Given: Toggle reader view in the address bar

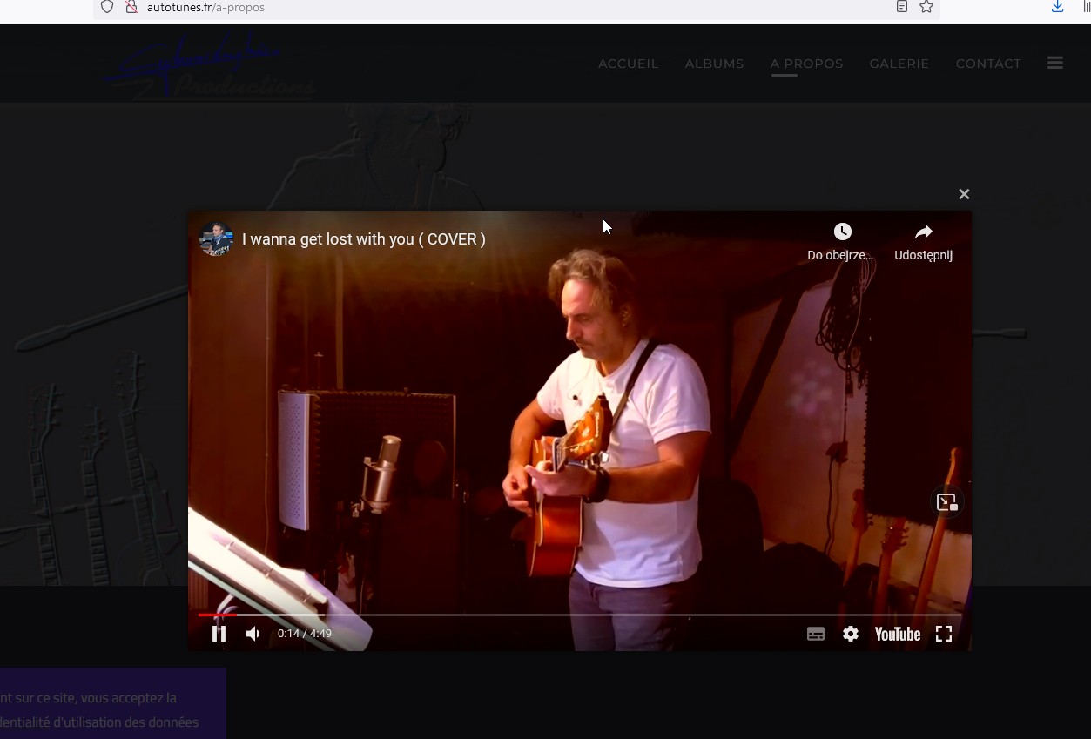Looking at the screenshot, I should click(902, 7).
